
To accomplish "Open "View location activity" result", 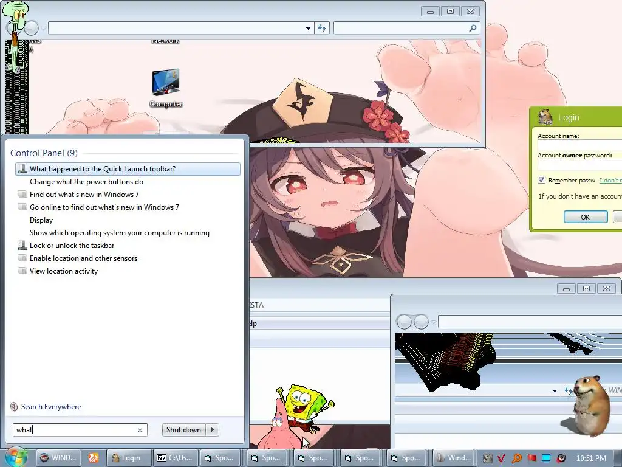I will coord(63,271).
